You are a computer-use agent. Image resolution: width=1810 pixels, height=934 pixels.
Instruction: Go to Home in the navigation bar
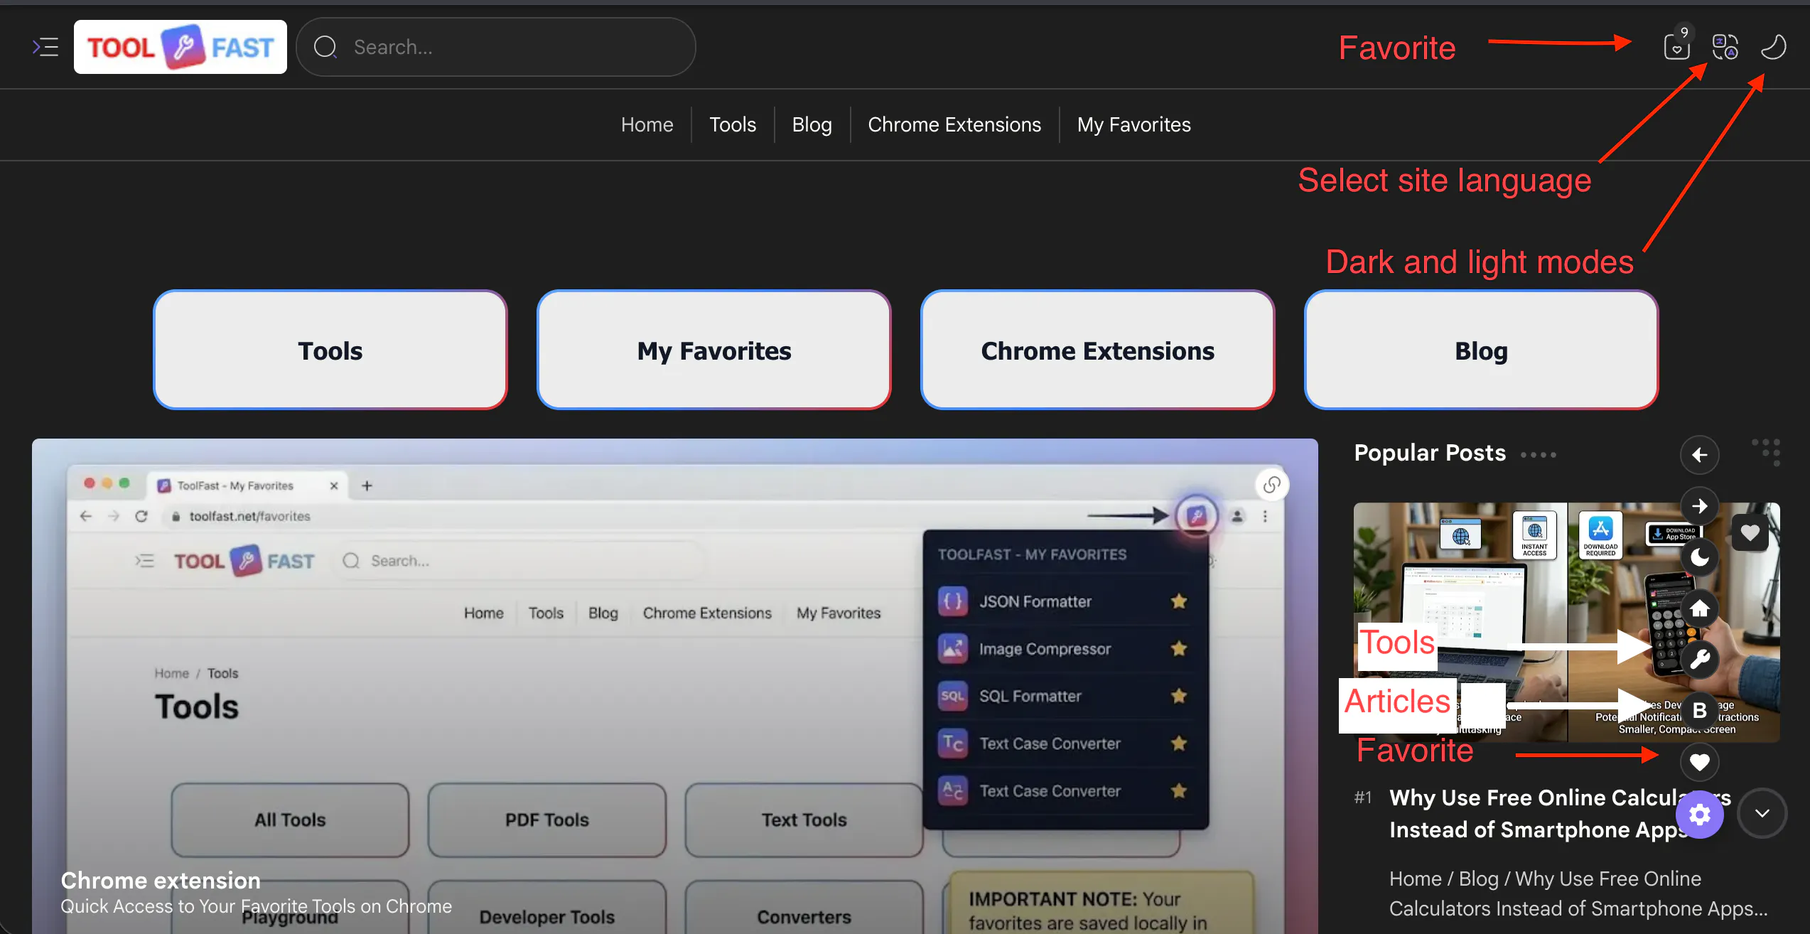pos(647,124)
